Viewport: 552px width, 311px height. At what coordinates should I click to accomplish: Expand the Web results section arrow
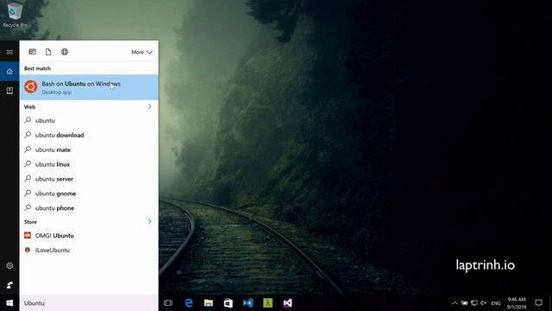pyautogui.click(x=149, y=106)
